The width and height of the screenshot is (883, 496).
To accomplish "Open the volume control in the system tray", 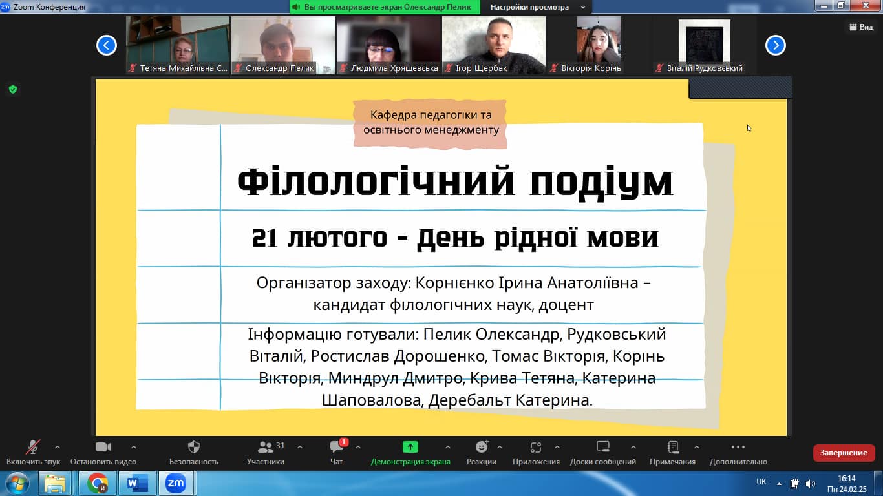I will point(811,483).
